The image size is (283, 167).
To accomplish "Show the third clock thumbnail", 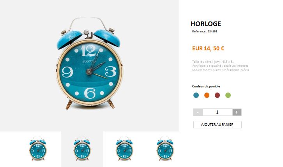I will pos(124,149).
